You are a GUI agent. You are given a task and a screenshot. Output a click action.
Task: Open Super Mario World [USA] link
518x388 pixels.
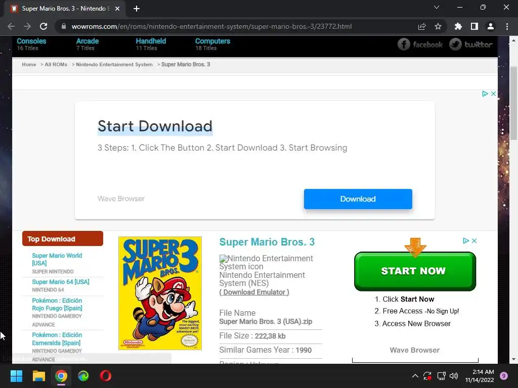(57, 259)
